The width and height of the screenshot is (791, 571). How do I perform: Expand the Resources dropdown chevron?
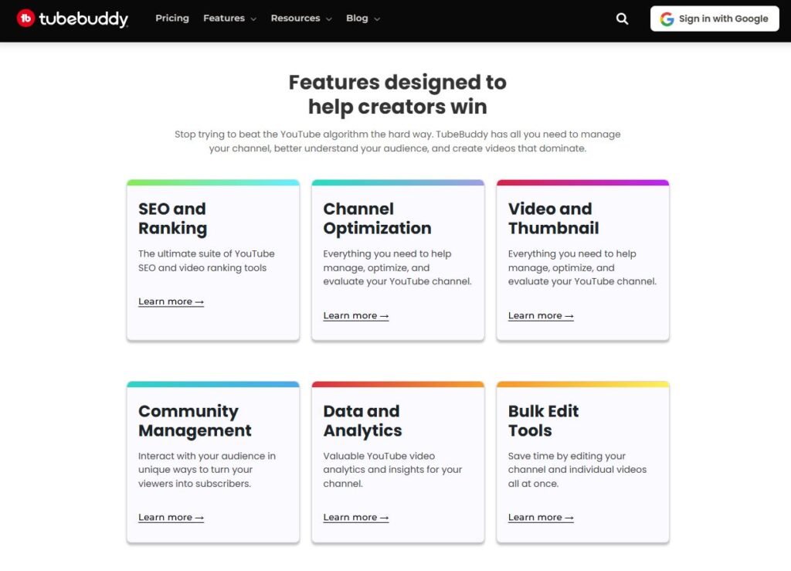click(328, 19)
